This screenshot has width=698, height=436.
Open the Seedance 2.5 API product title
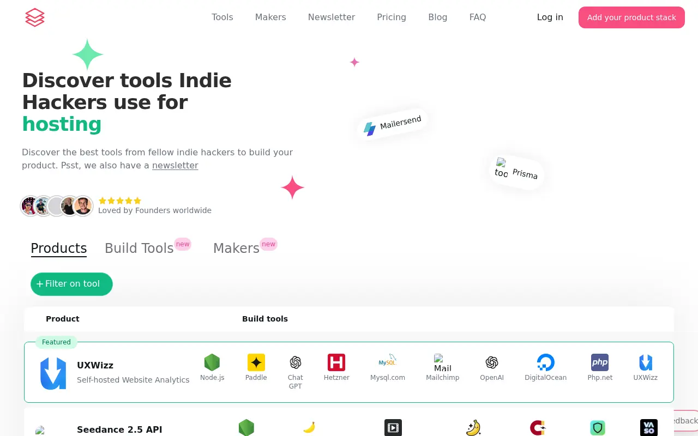119,429
